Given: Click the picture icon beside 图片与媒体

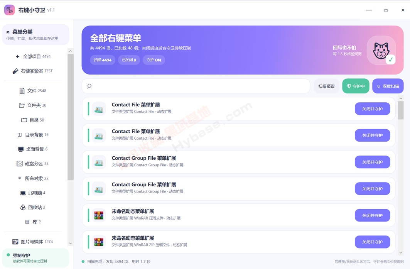Looking at the screenshot, I should pos(15,242).
